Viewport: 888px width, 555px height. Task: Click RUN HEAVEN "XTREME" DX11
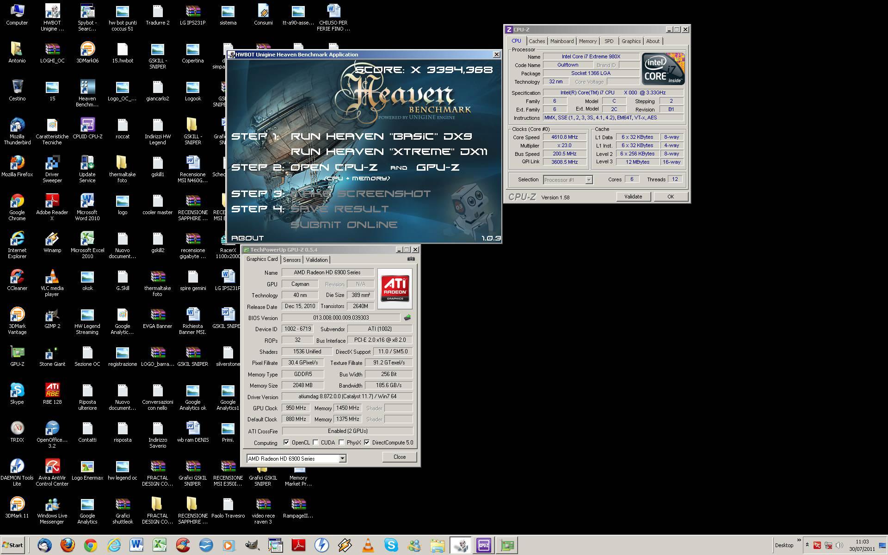click(x=389, y=151)
